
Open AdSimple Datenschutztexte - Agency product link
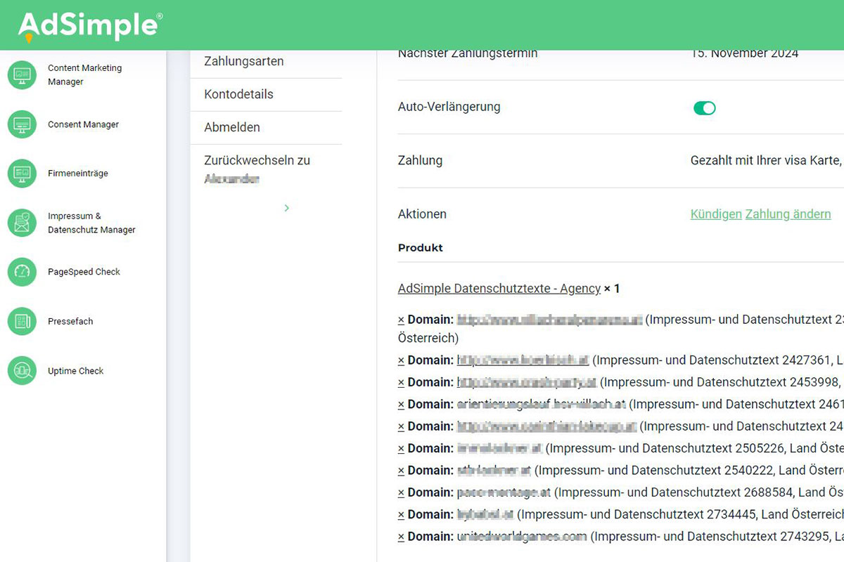click(x=499, y=289)
